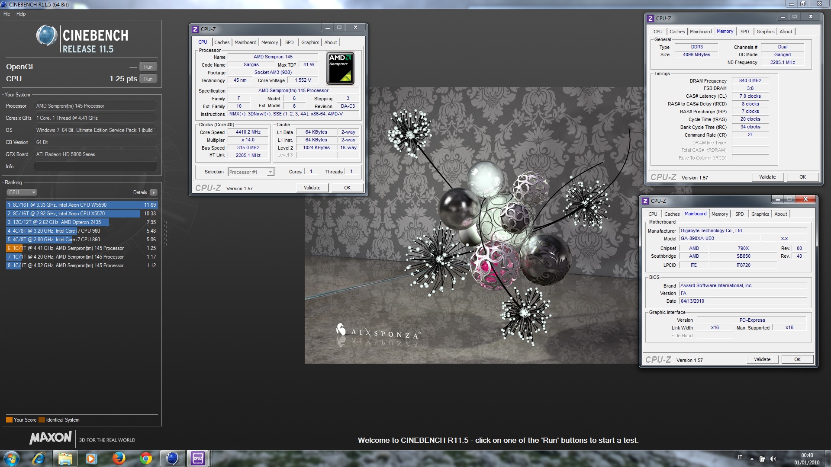Open Caches tab in Mainboard window

[x=672, y=214]
